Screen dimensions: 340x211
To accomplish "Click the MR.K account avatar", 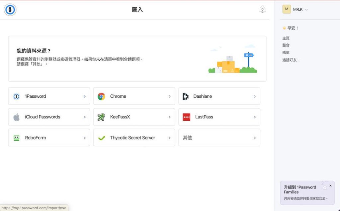I will 287,9.
